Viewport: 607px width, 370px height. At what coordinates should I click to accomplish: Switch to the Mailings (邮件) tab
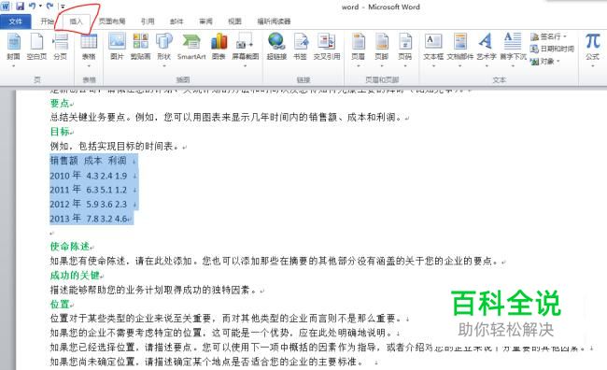click(x=176, y=21)
